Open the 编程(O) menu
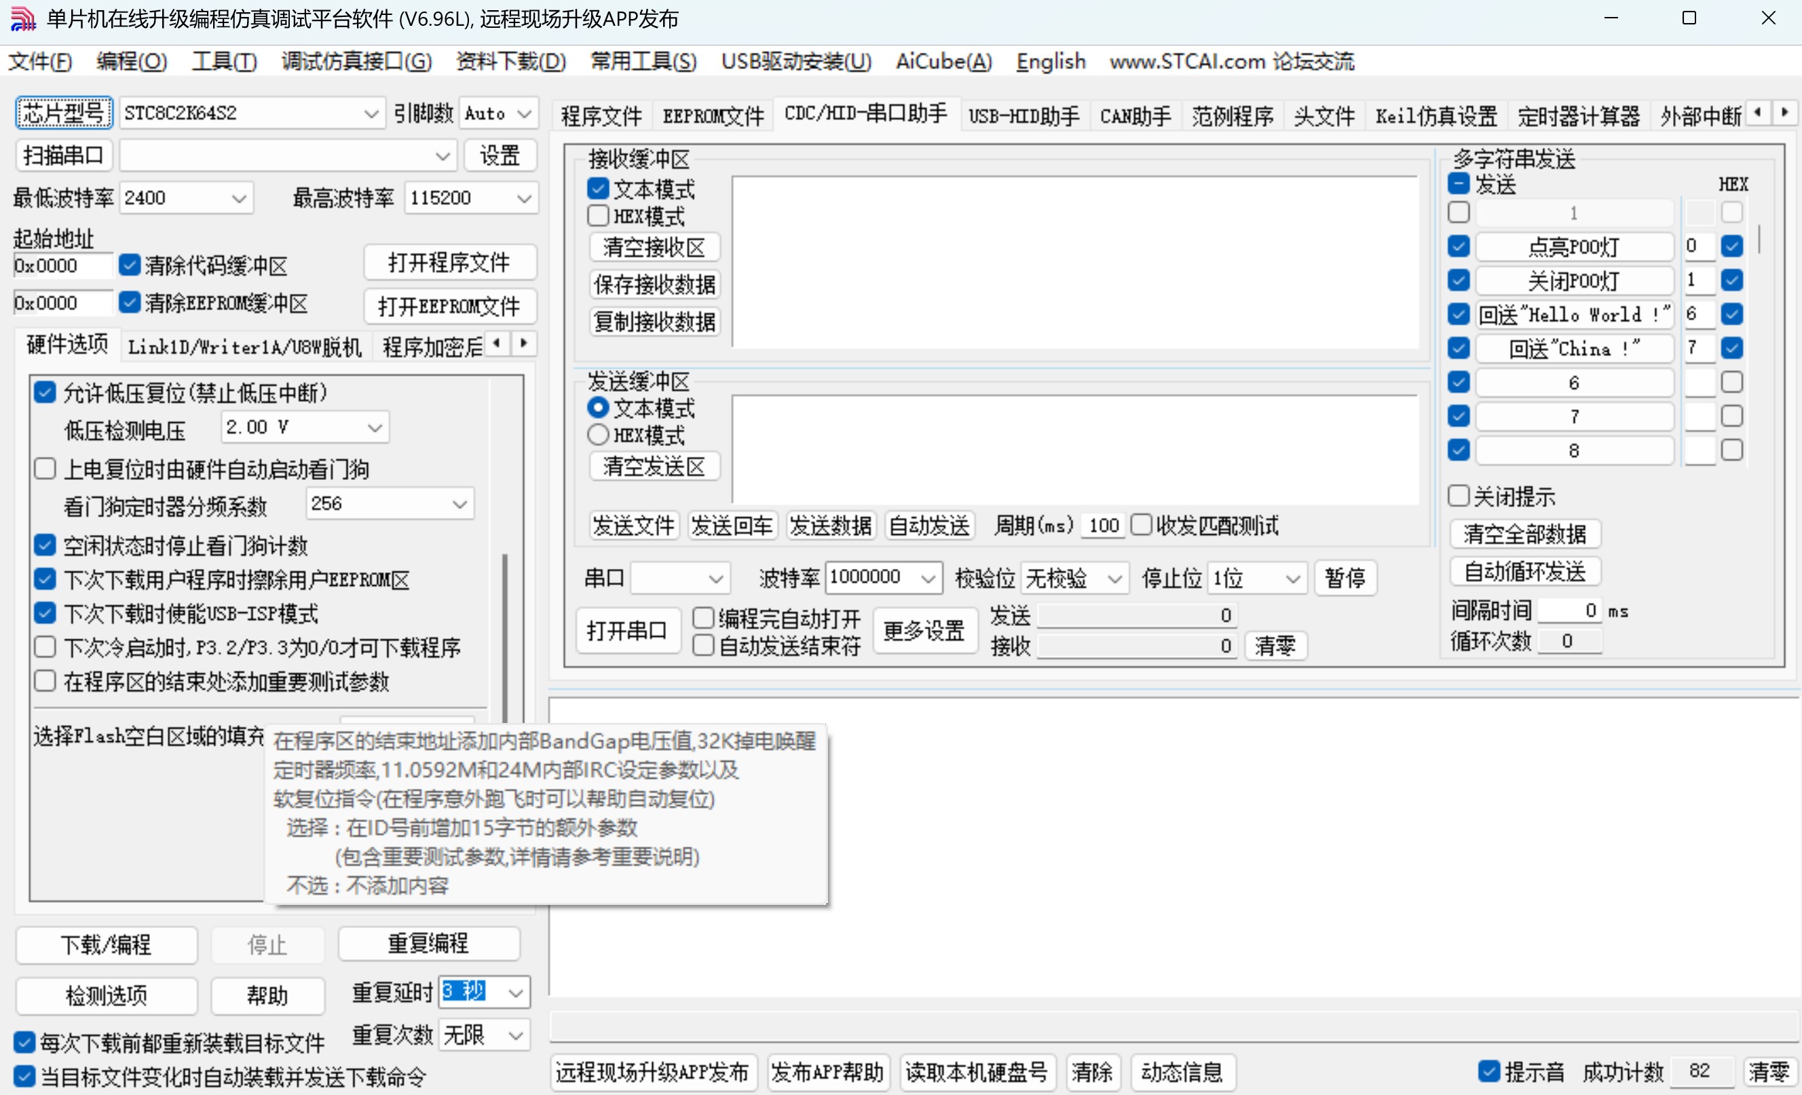The width and height of the screenshot is (1802, 1095). pyautogui.click(x=132, y=62)
